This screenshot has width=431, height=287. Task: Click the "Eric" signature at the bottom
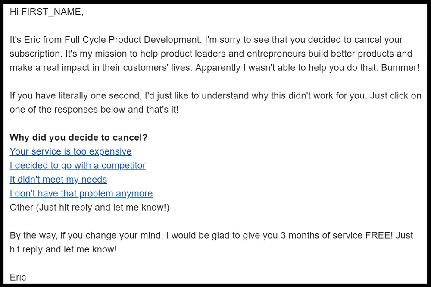click(x=18, y=277)
